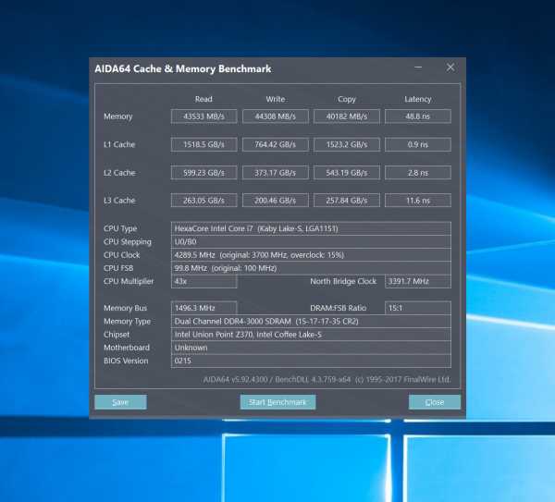Select L1 Cache latency 0.9 ns
555x502 pixels.
[x=418, y=144]
